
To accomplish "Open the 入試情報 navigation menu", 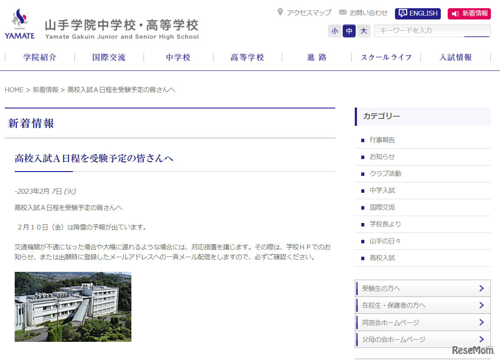I will click(455, 57).
